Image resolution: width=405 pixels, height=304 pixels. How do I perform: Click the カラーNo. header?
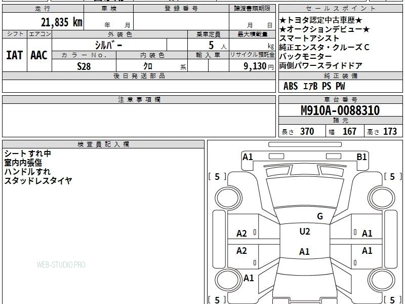(84, 55)
